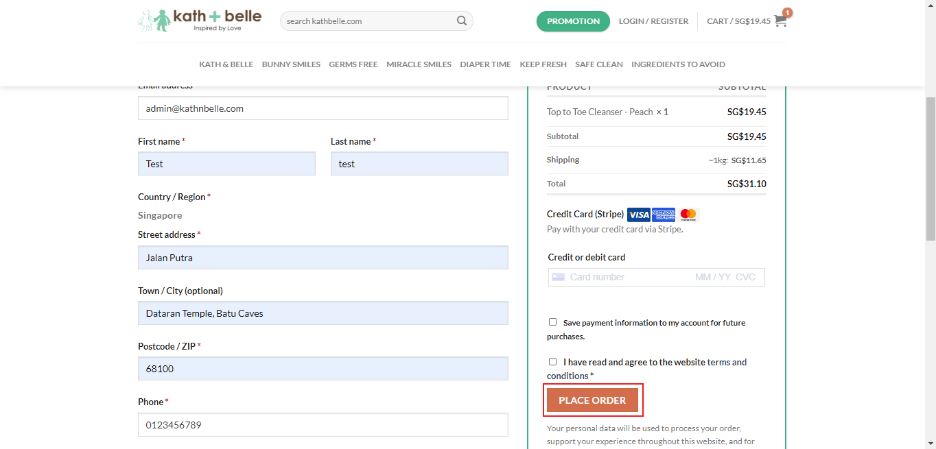Click the green Promotion button

tap(573, 21)
